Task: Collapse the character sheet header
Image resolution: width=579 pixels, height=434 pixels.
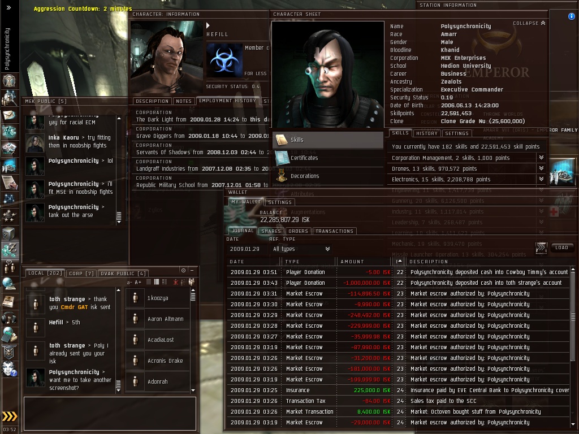Action: coord(529,23)
